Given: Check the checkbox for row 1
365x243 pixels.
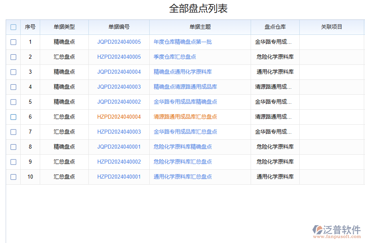Looking at the screenshot, I should (x=13, y=42).
